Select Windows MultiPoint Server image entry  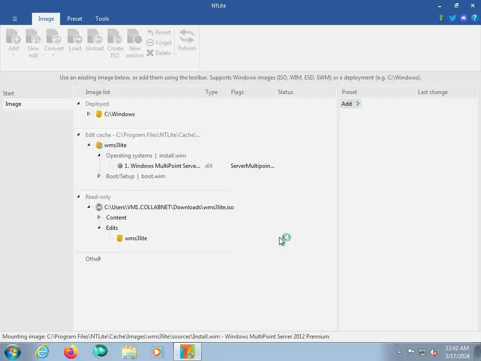[x=162, y=166]
